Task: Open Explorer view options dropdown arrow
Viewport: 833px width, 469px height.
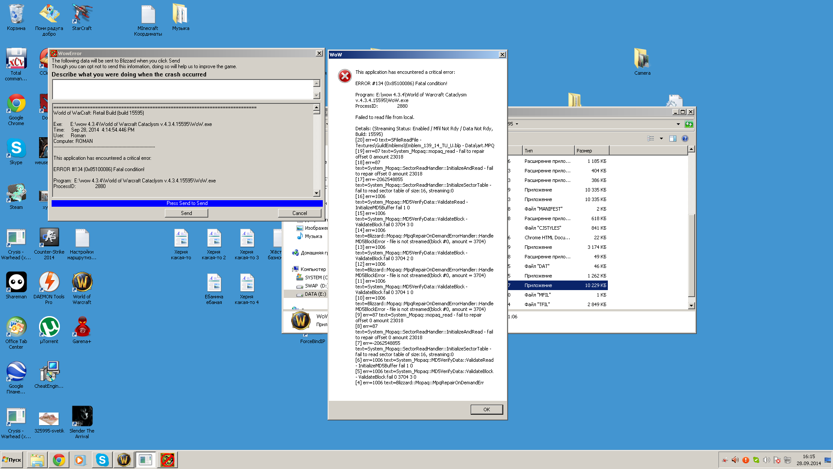Action: pyautogui.click(x=661, y=139)
